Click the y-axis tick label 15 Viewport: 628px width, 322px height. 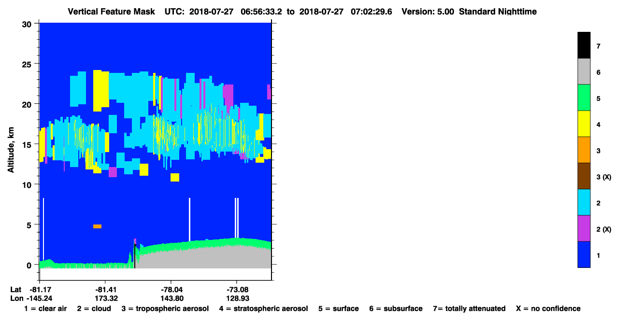pos(28,144)
